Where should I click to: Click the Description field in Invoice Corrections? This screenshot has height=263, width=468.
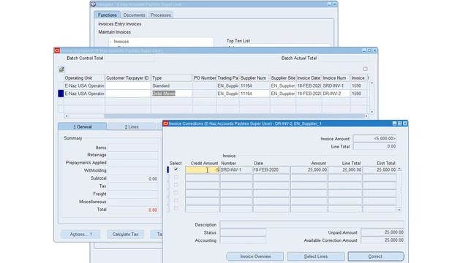point(312,224)
